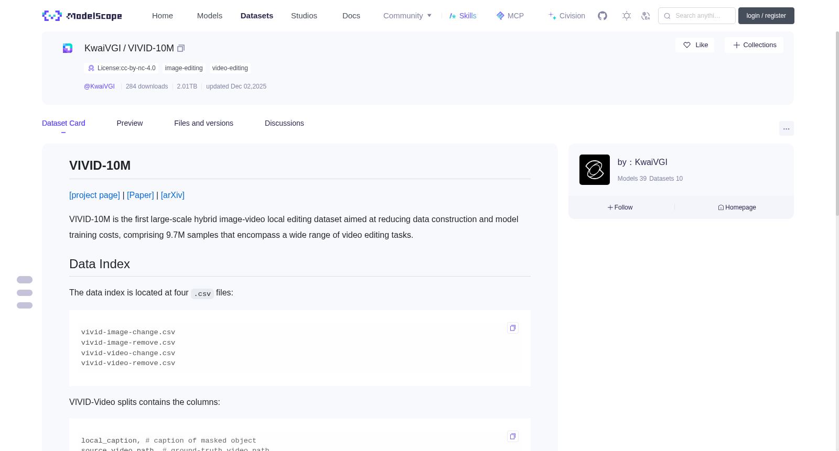This screenshot has width=839, height=451.
Task: Click the top outline marker on left side
Action: (x=25, y=280)
